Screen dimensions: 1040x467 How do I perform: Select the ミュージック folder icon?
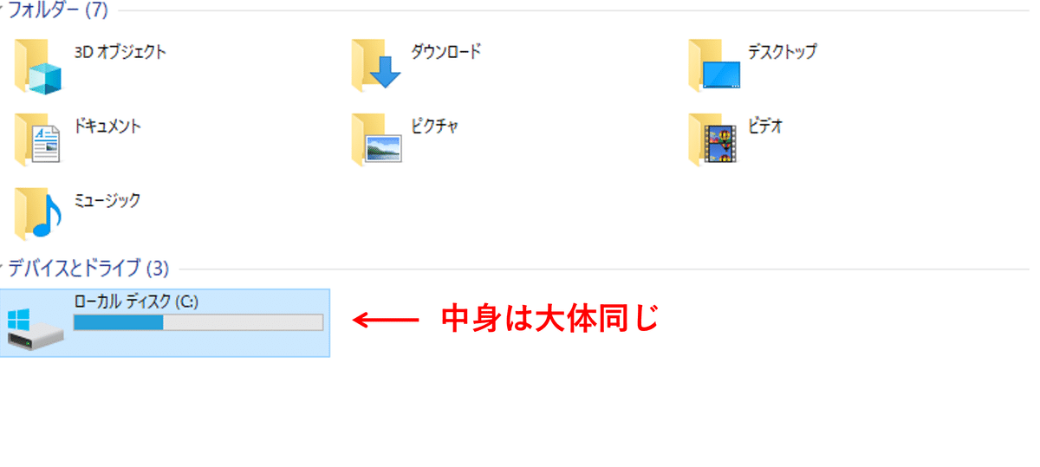39,212
